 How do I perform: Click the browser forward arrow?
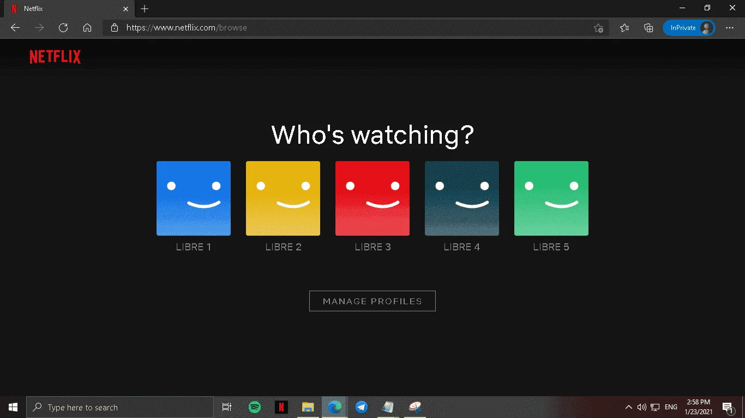coord(39,28)
